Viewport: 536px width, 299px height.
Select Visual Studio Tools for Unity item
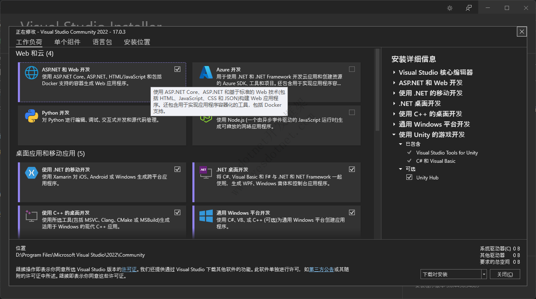tap(447, 153)
